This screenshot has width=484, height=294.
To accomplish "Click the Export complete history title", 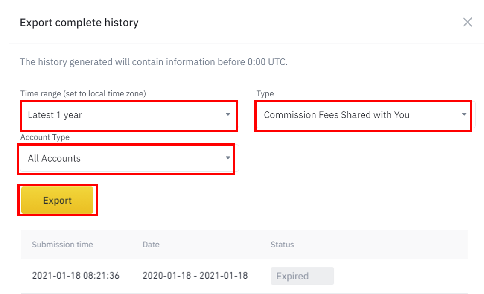I will point(79,23).
